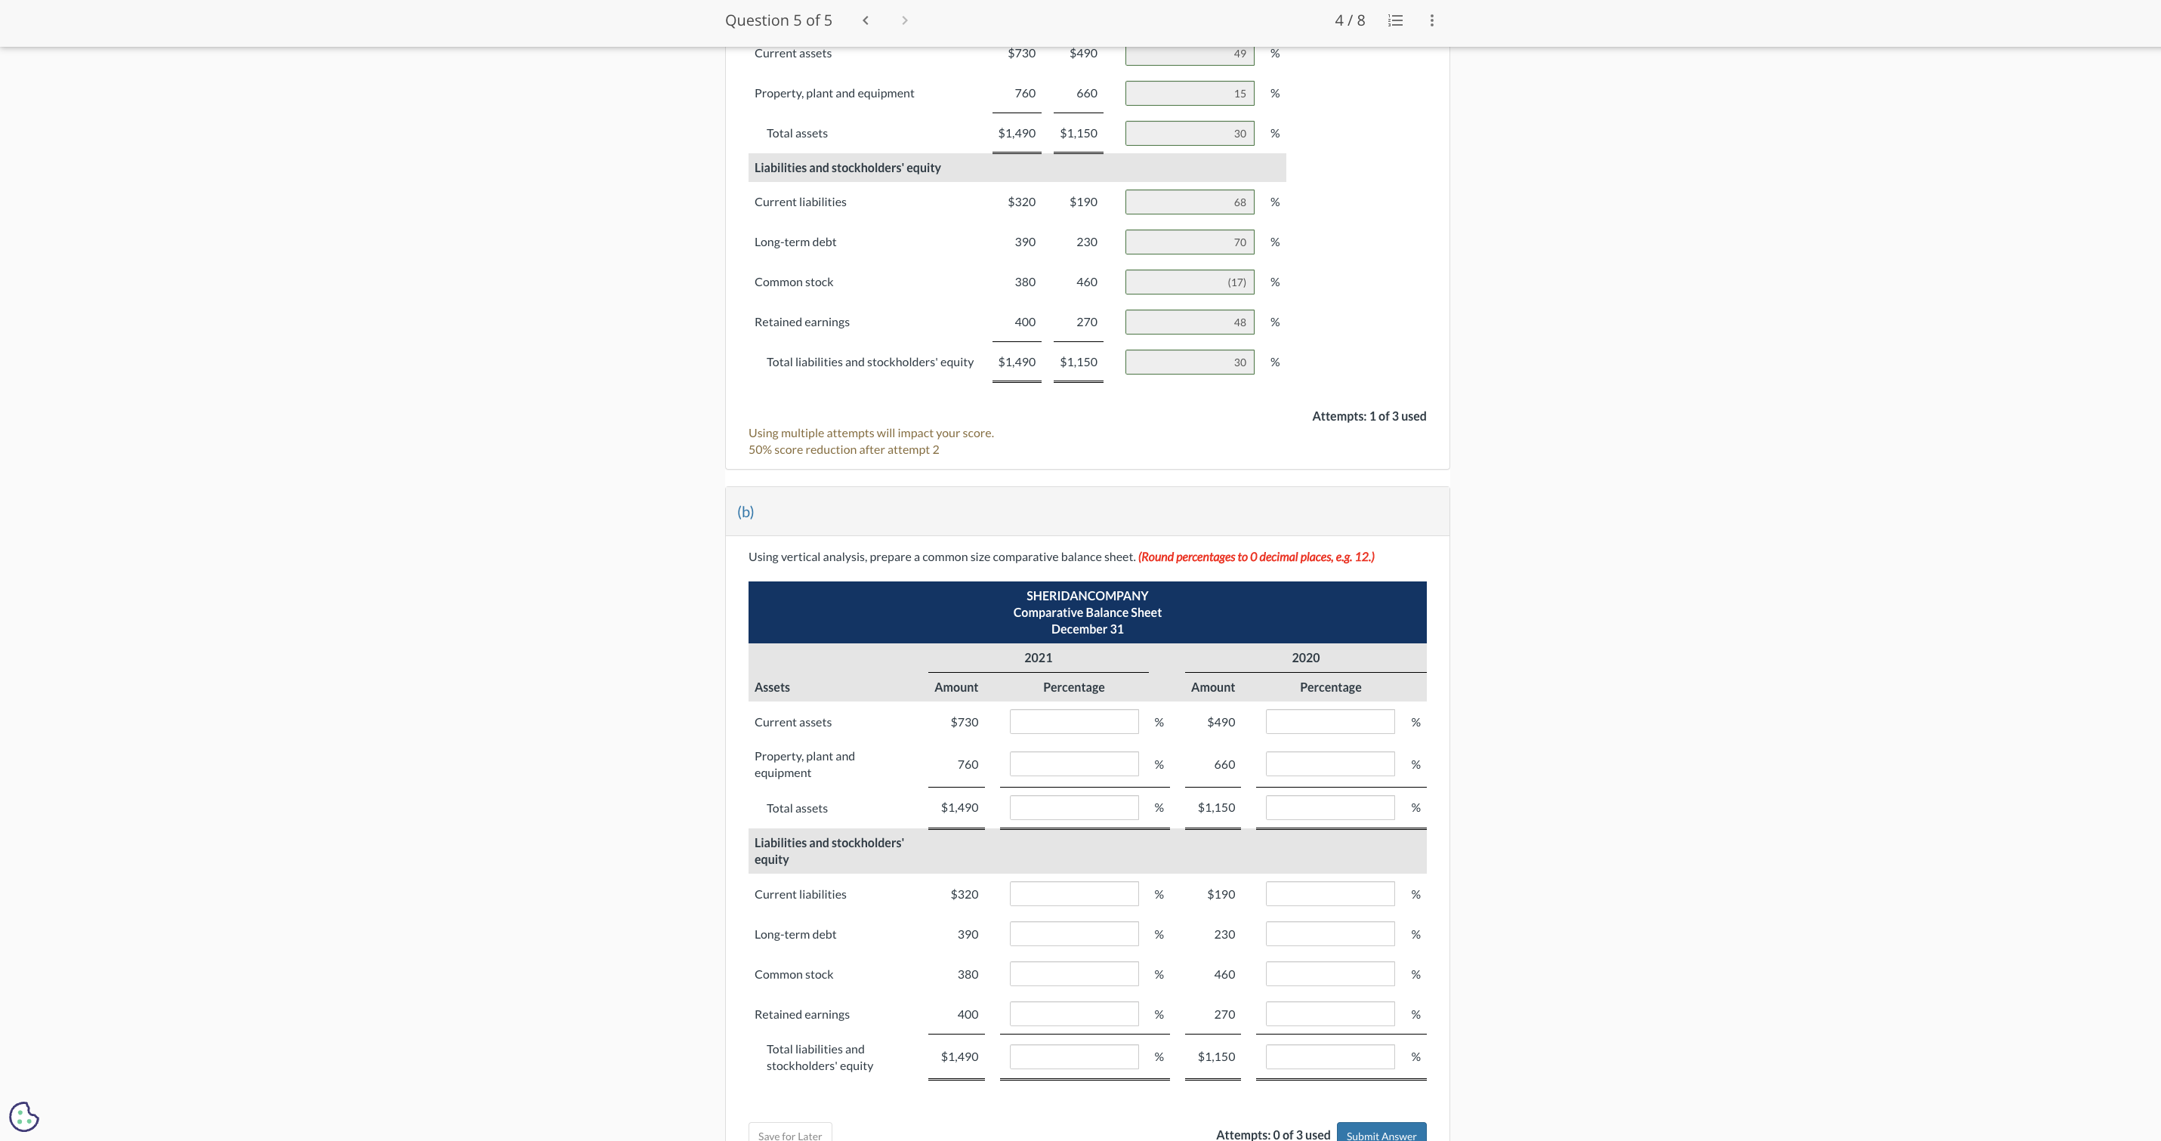Click 2021 Current liabilities percentage input
2161x1141 pixels.
tap(1073, 893)
